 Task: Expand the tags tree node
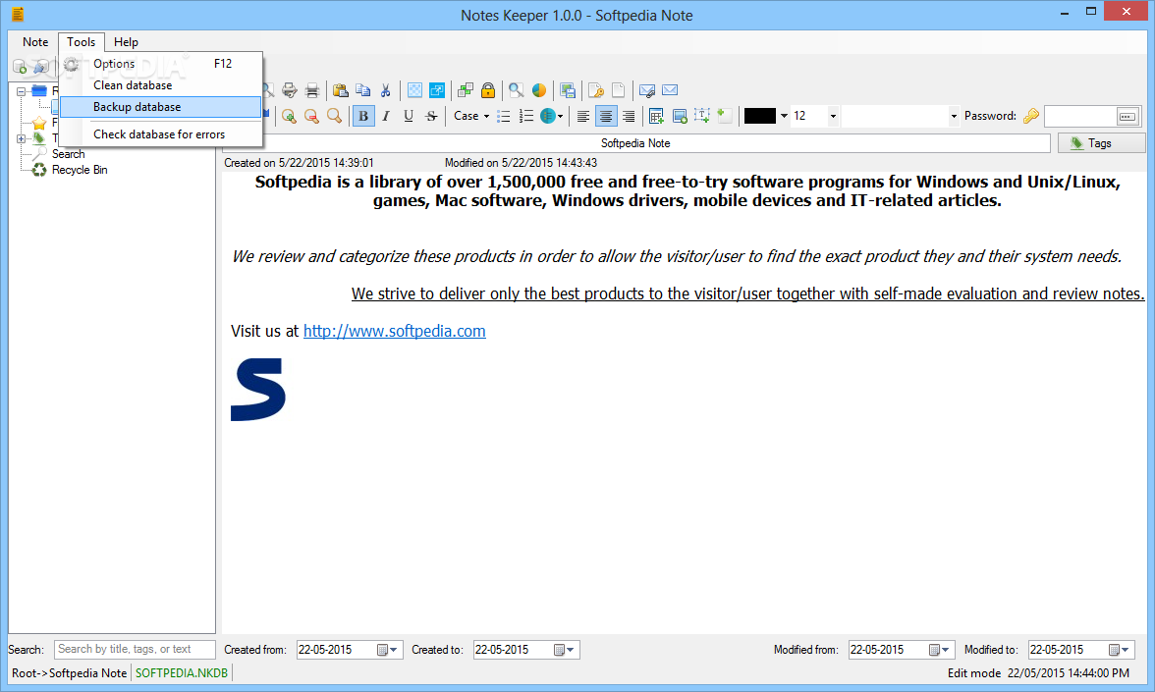21,138
